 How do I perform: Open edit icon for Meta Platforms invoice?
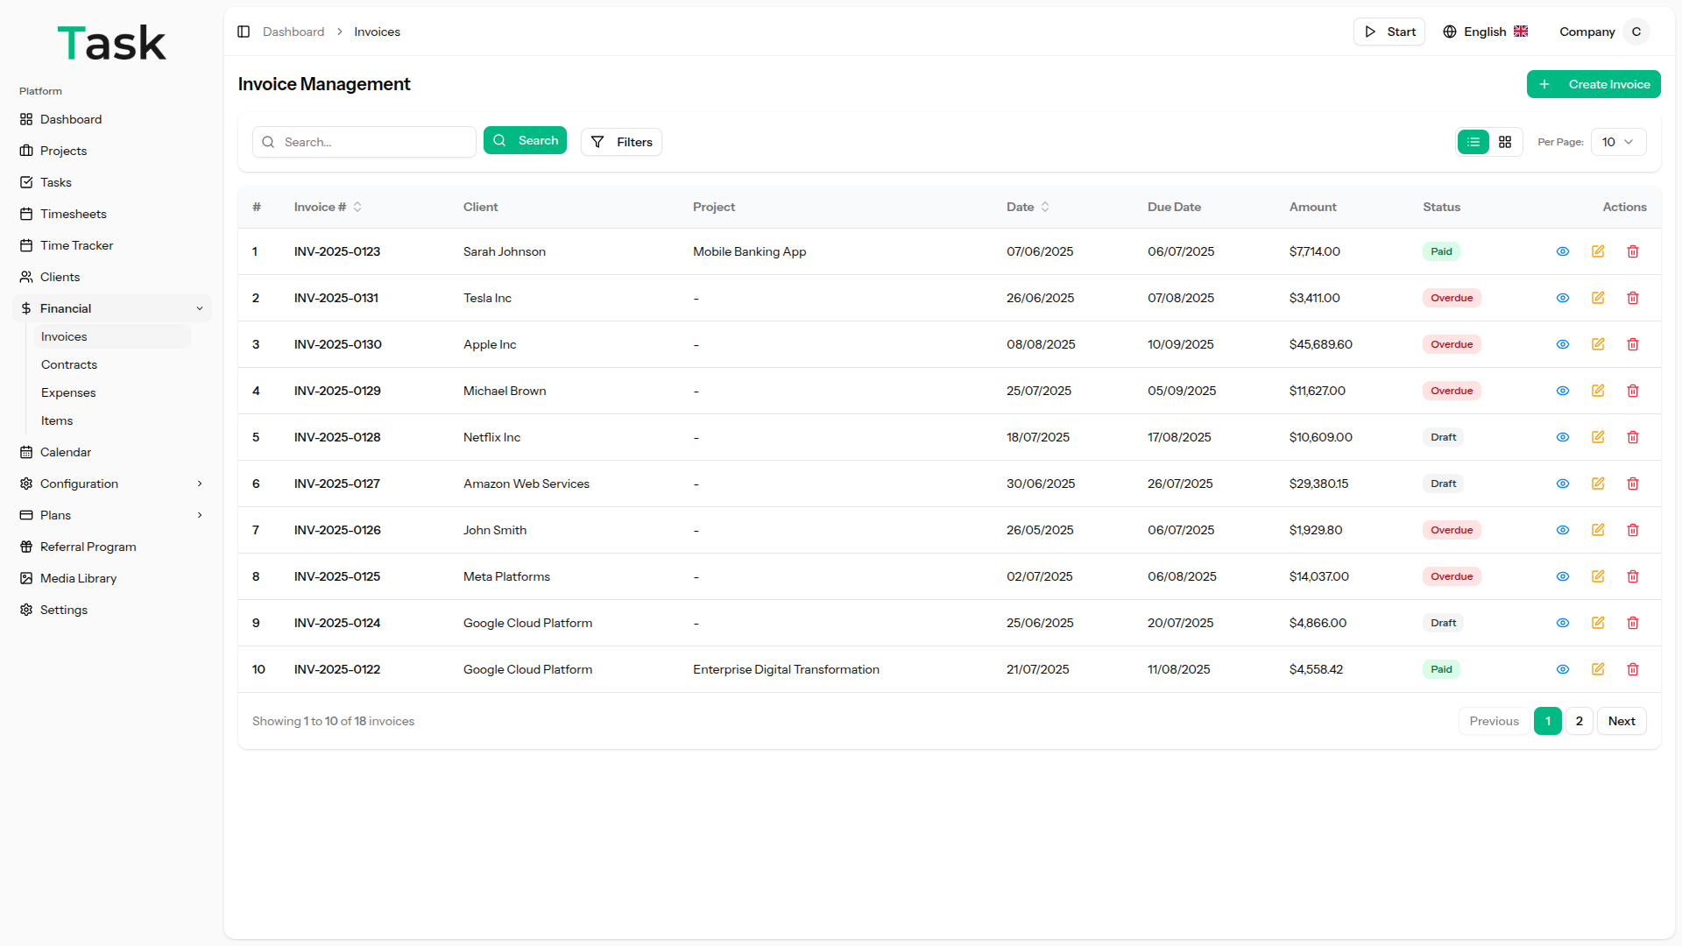(x=1597, y=576)
